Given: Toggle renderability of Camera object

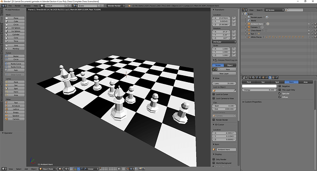Looking at the screenshot, I should (315, 27).
